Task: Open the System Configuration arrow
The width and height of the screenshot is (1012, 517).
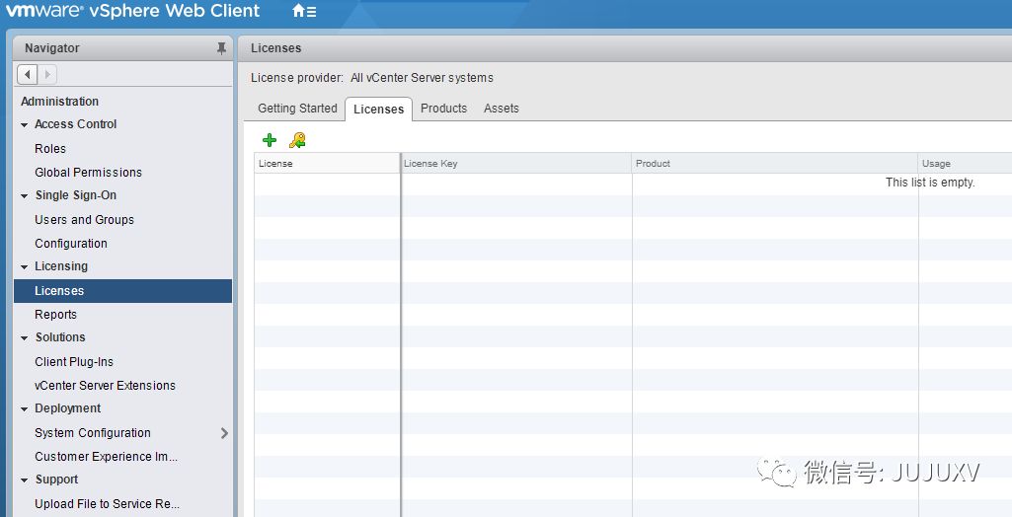Action: click(224, 433)
